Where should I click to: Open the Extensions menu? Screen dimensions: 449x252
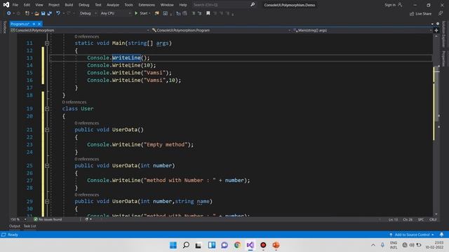coord(147,5)
